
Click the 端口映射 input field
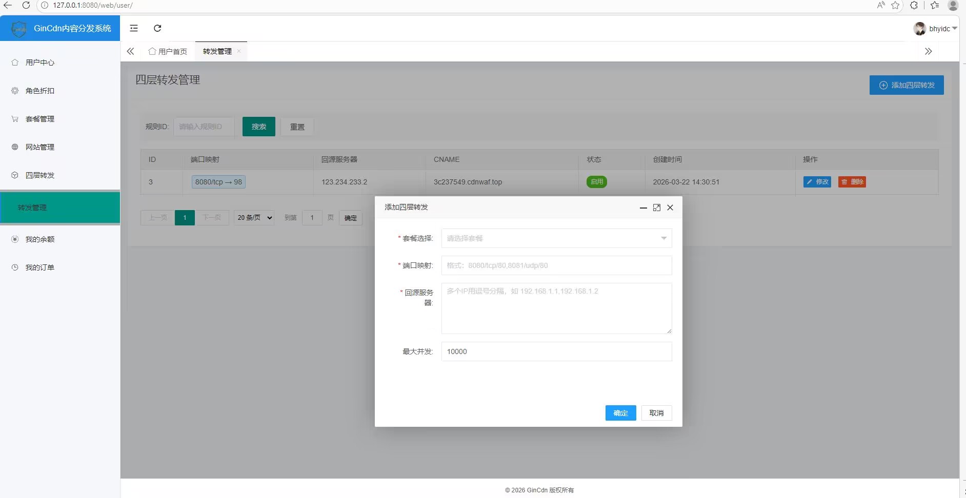pyautogui.click(x=556, y=265)
